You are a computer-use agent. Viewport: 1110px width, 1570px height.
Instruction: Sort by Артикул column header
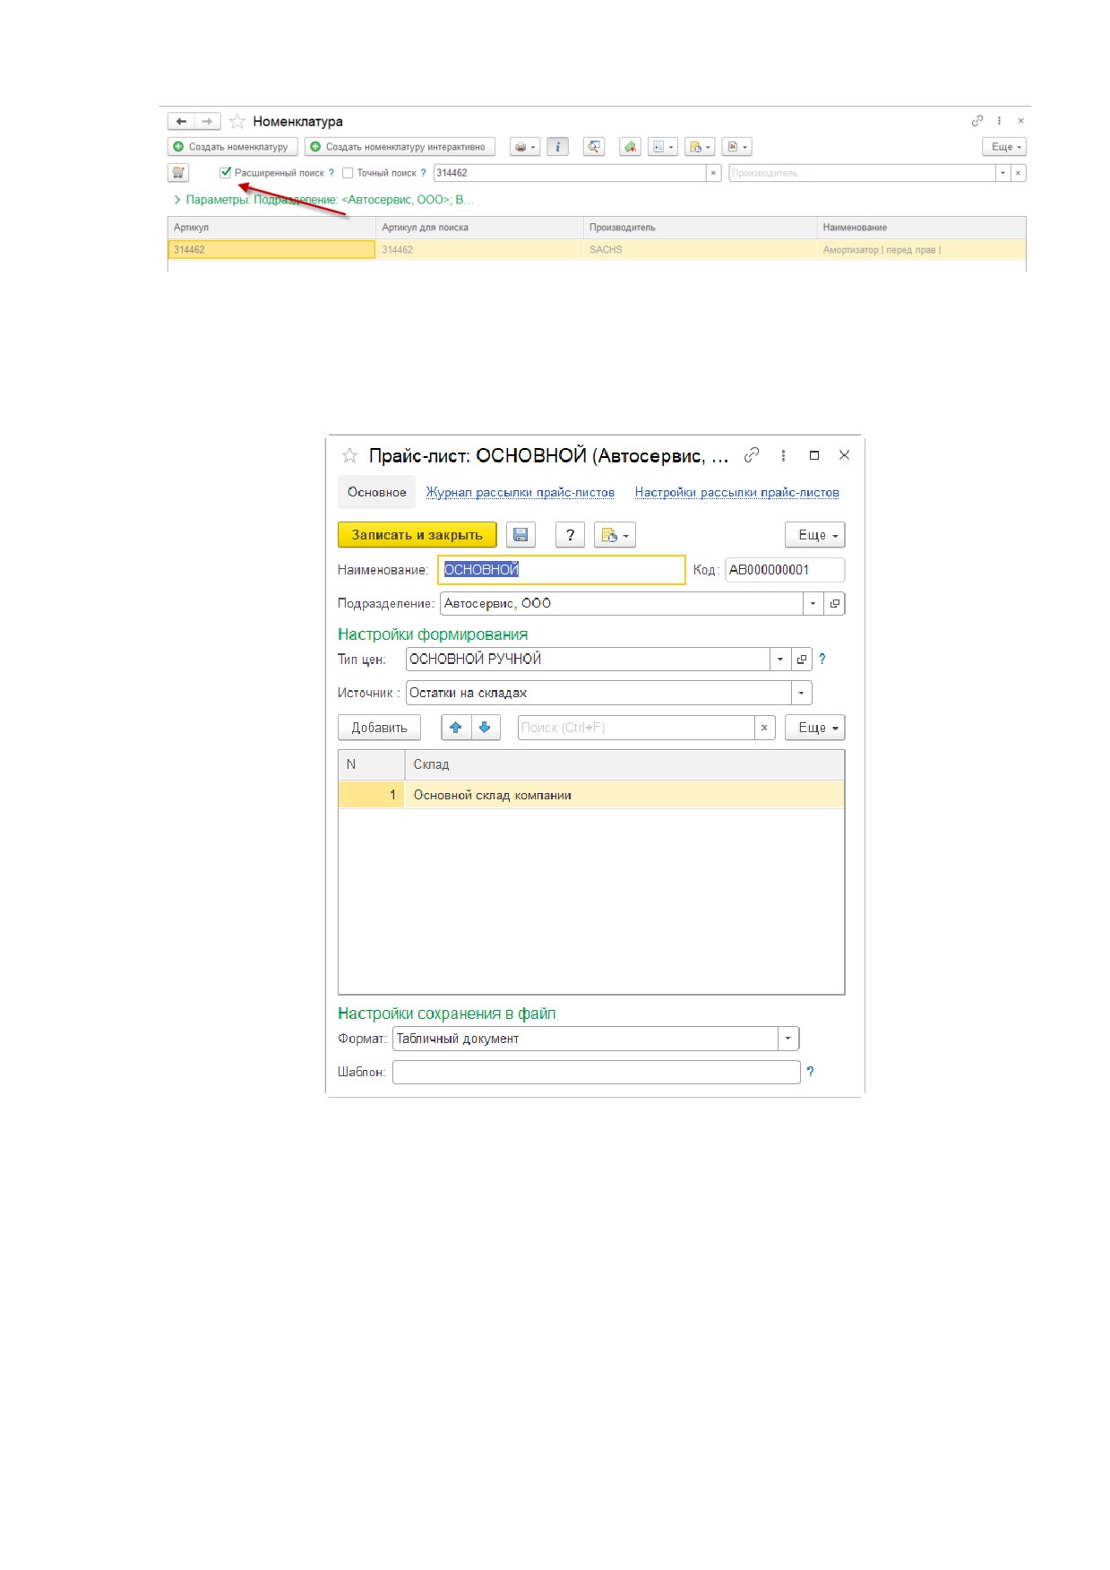coord(271,228)
